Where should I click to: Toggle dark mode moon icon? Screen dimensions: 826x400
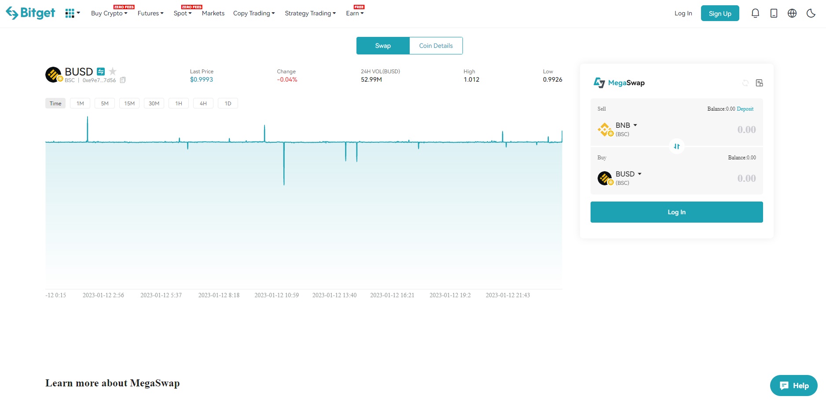[x=811, y=13]
